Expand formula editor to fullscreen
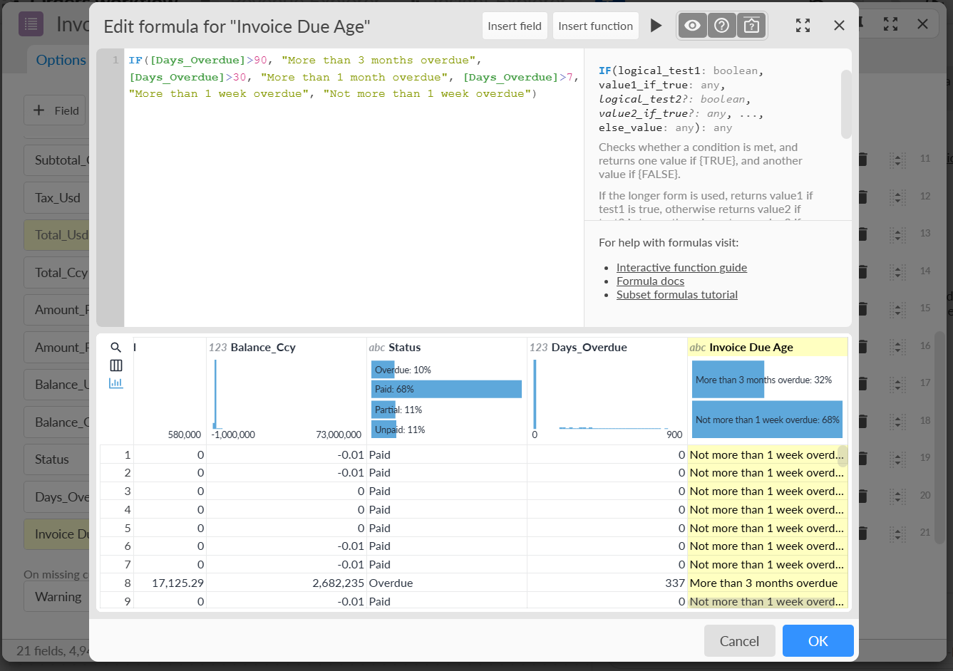Viewport: 953px width, 671px height. click(x=803, y=26)
